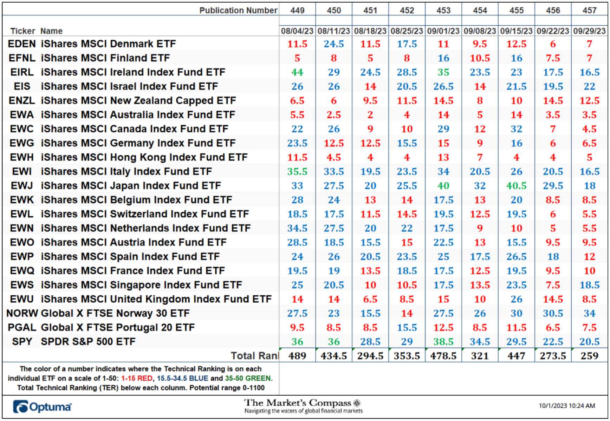The width and height of the screenshot is (610, 421).
Task: Select publication number 449 column header
Action: 297,11
